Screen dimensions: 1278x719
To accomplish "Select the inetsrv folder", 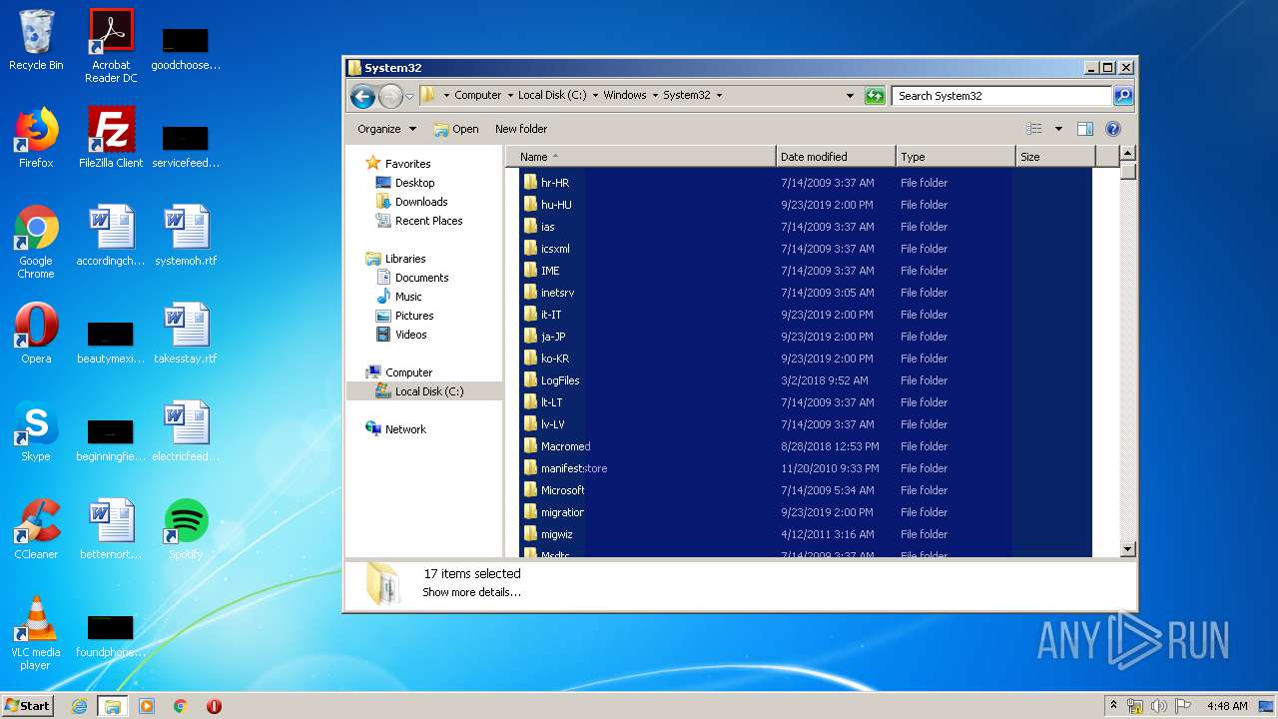I will (557, 293).
